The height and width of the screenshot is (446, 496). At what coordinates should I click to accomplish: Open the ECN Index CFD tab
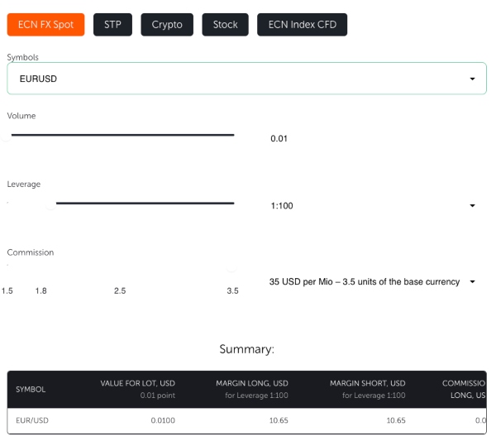[302, 25]
